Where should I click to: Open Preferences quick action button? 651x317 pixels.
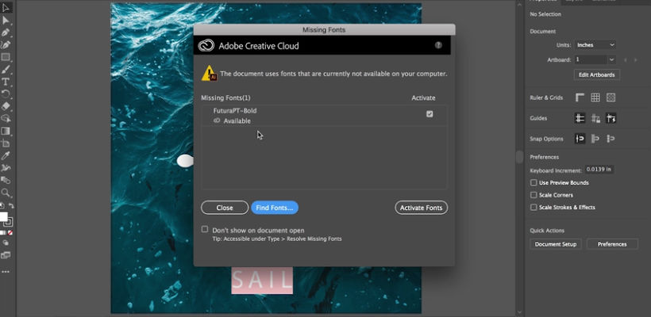click(x=612, y=244)
